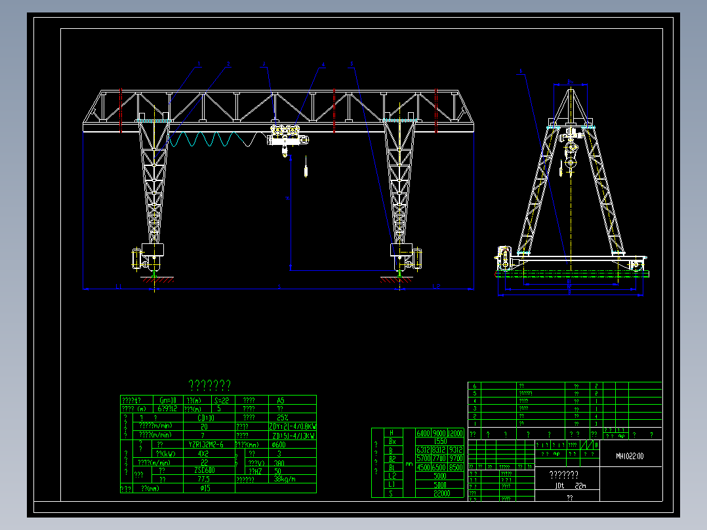Image resolution: width=707 pixels, height=530 pixels.
Task: Click the '10t 22m' title block text
Action: [571, 486]
